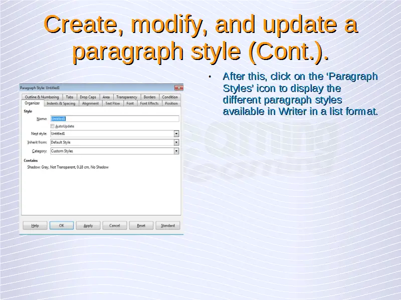Switch to the Outline & Numbering tab

(x=42, y=97)
